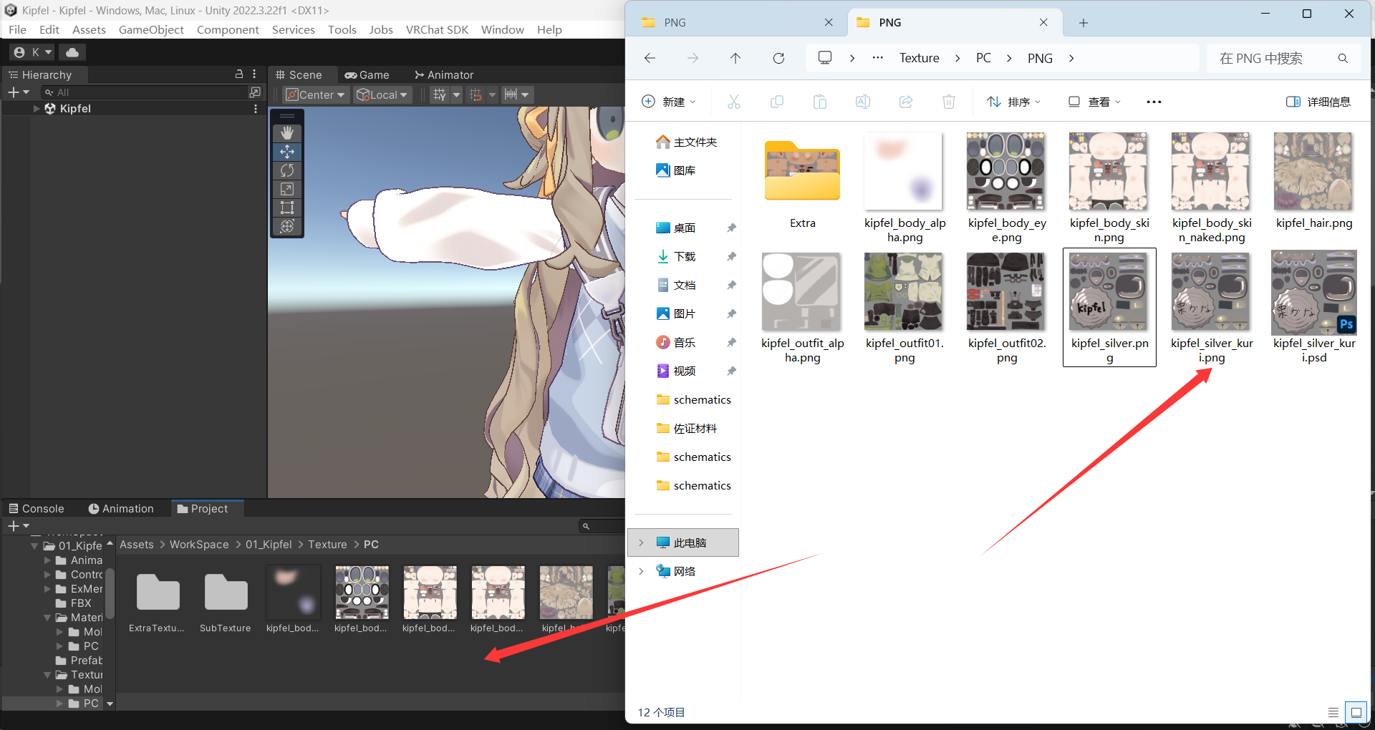This screenshot has width=1375, height=730.
Task: Open the 排序 sort dropdown
Action: pos(1013,102)
